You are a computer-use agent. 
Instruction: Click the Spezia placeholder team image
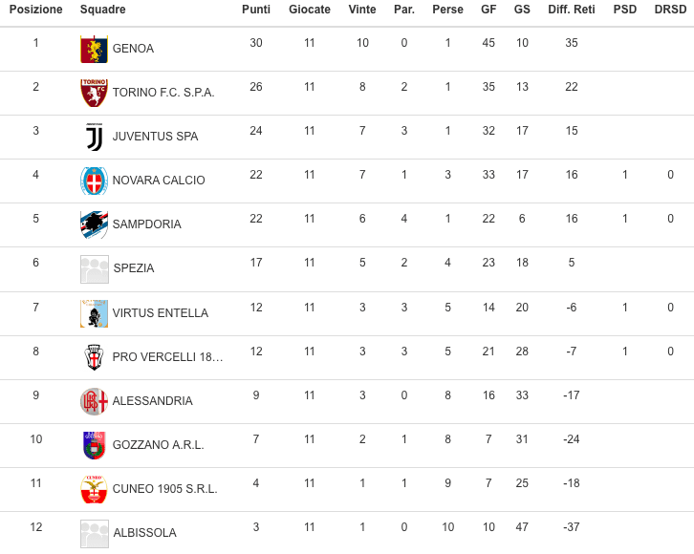tap(94, 269)
